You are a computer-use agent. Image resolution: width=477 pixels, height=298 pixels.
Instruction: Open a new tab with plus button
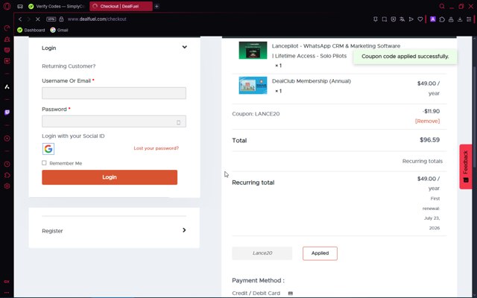coord(157,7)
